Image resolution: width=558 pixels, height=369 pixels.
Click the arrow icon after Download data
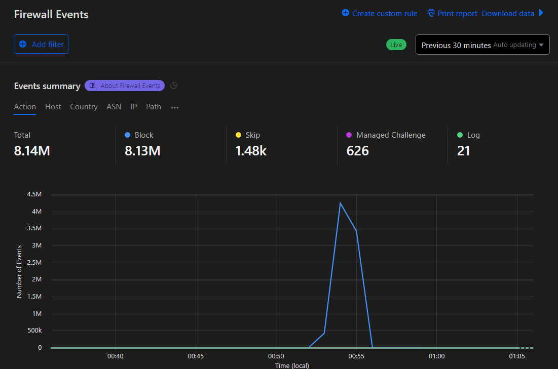[541, 13]
